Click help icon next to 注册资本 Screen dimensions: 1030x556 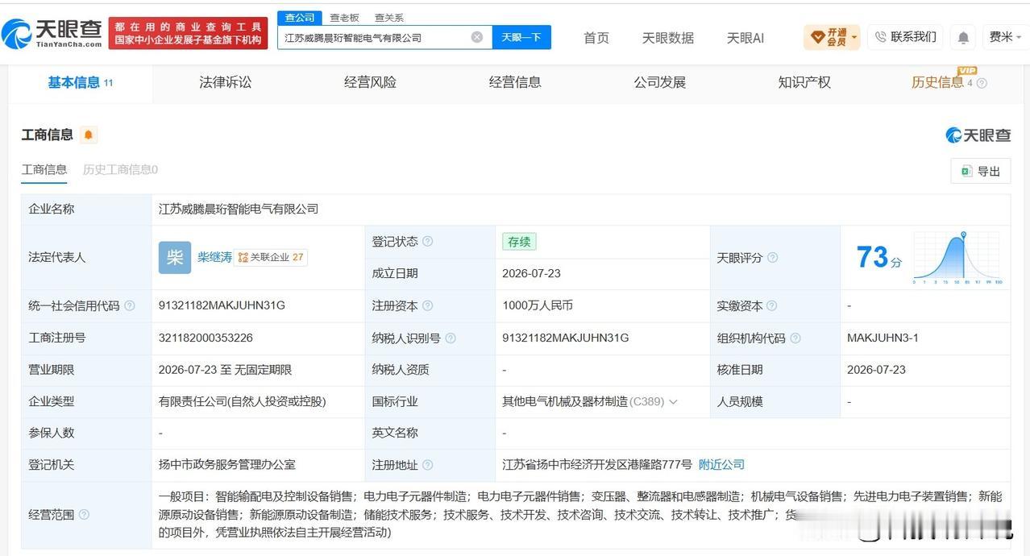[x=428, y=306]
